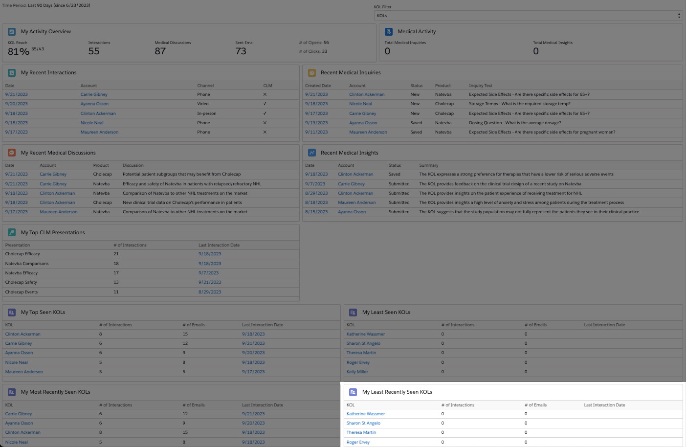Click the CLM checkmark for the Video interaction
686x447 pixels.
(x=265, y=104)
